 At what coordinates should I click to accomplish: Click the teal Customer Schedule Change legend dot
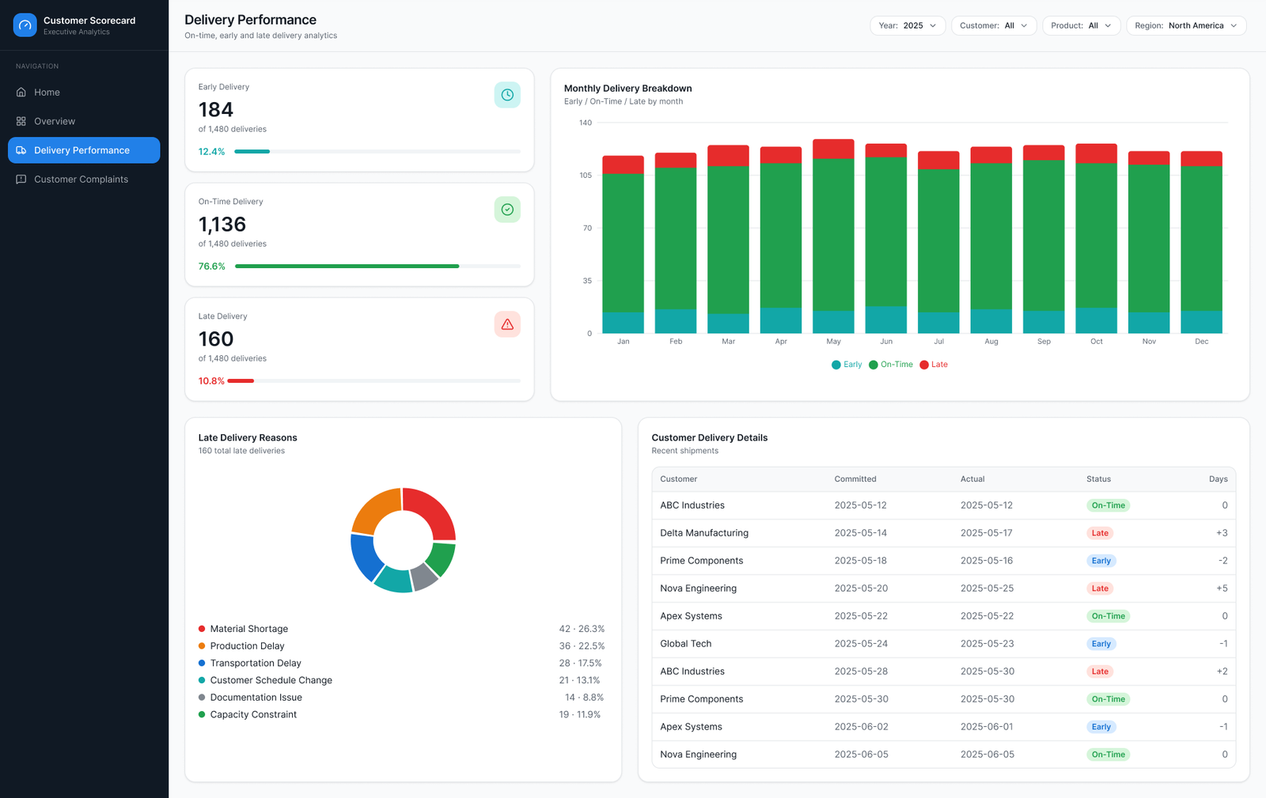[x=202, y=680]
